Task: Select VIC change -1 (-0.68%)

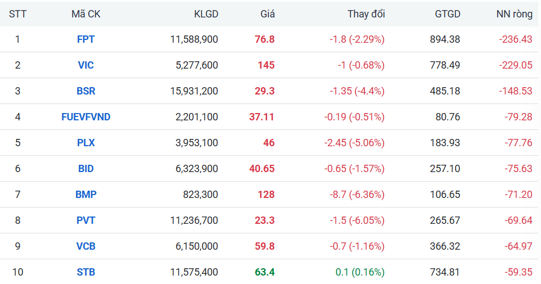Action: coord(361,65)
